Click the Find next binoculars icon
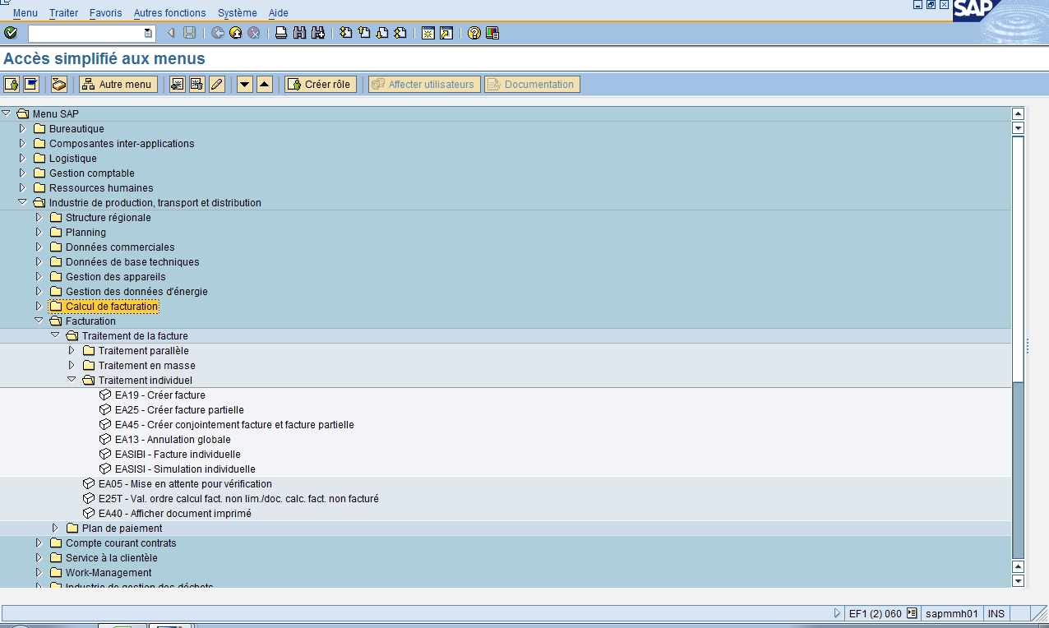Viewport: 1049px width, 628px height. pyautogui.click(x=317, y=33)
